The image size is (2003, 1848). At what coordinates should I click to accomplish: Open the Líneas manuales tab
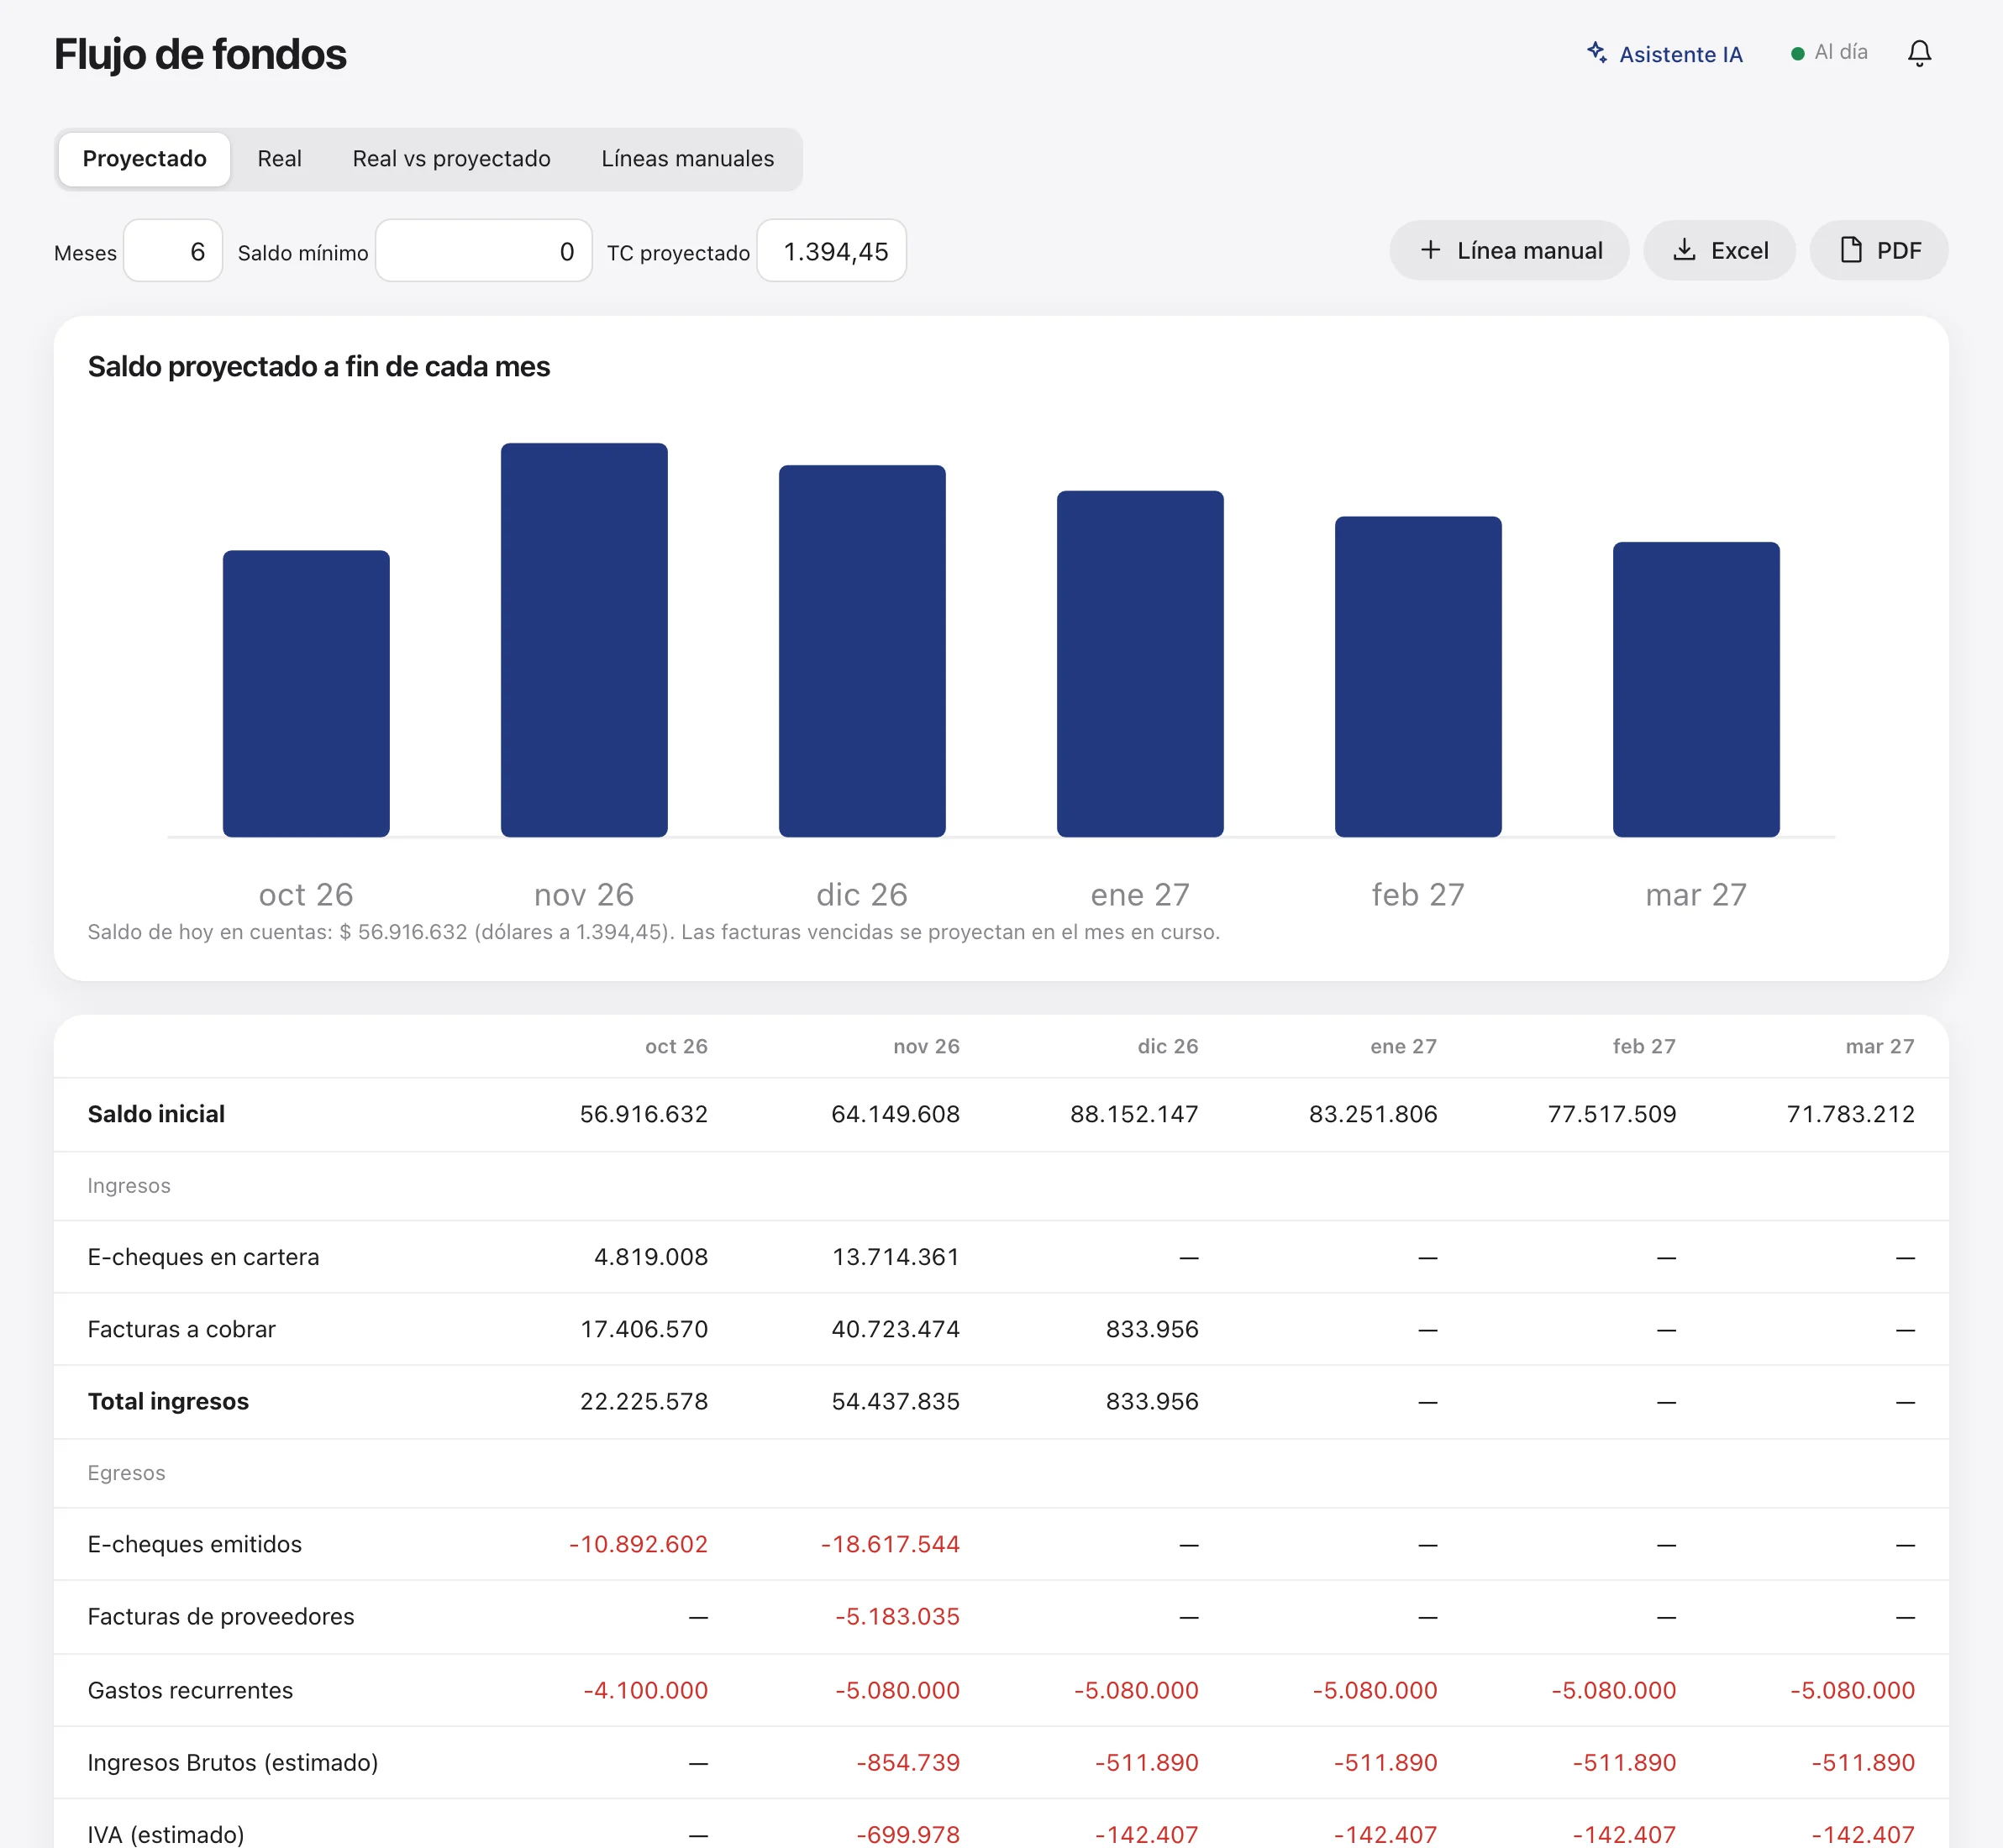click(x=687, y=159)
